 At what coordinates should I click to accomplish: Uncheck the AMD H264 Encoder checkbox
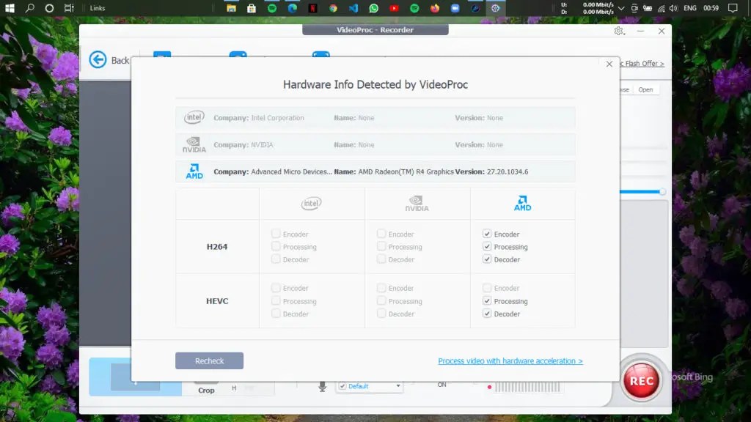click(x=486, y=234)
